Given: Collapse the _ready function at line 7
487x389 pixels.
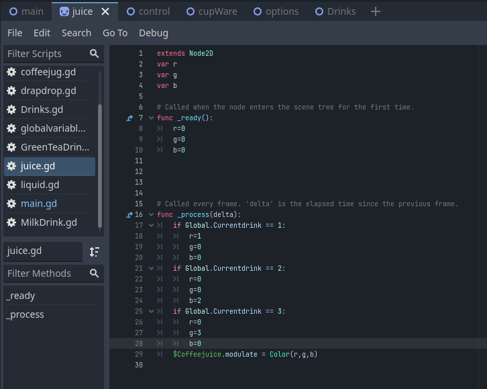Looking at the screenshot, I should [151, 118].
